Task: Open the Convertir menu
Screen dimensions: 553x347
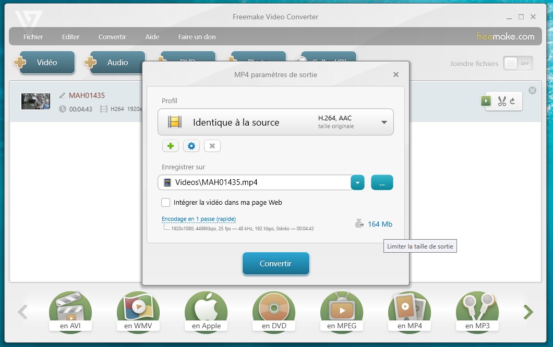Action: pyautogui.click(x=112, y=36)
